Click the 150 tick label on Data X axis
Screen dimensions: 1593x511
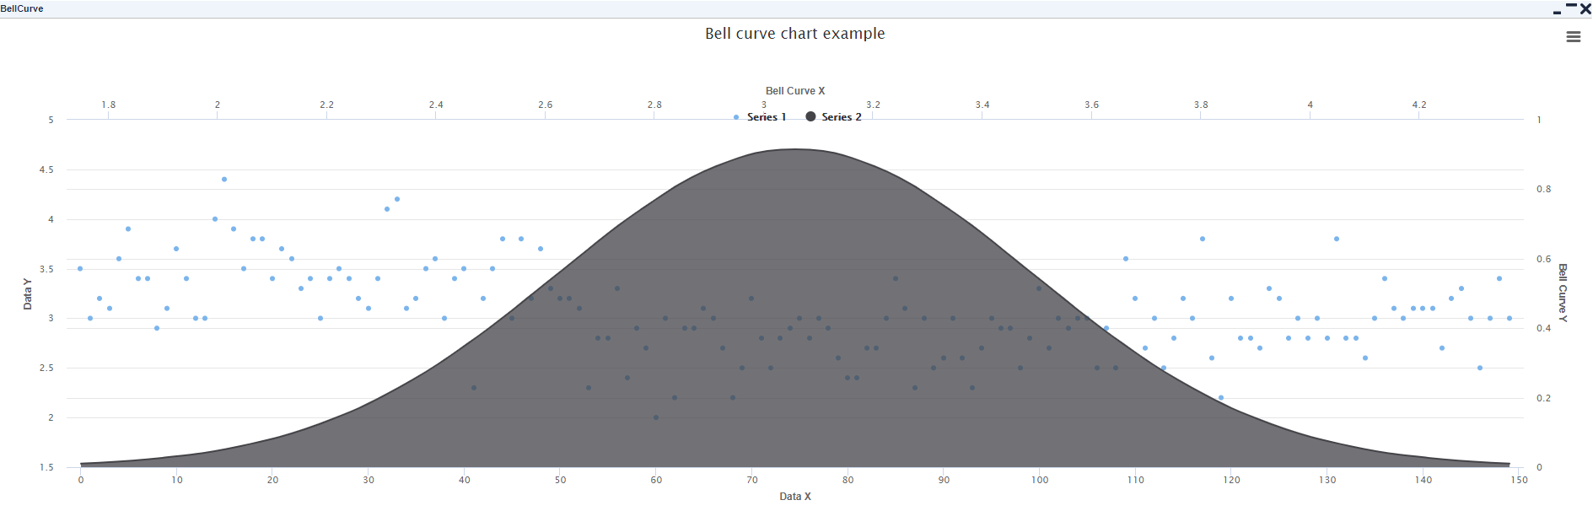1519,480
